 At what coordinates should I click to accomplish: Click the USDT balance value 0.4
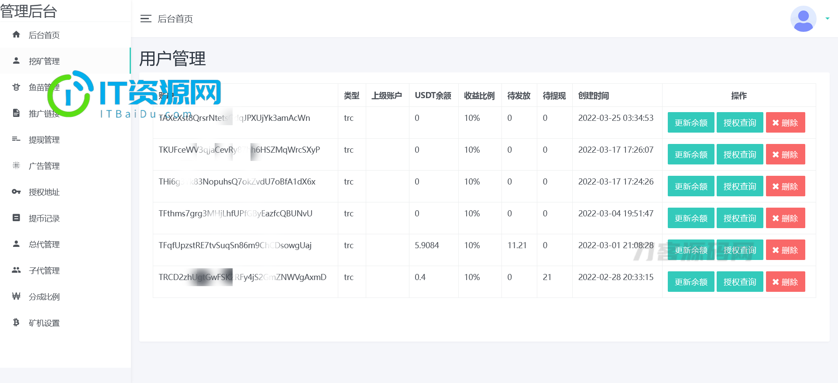tap(420, 277)
